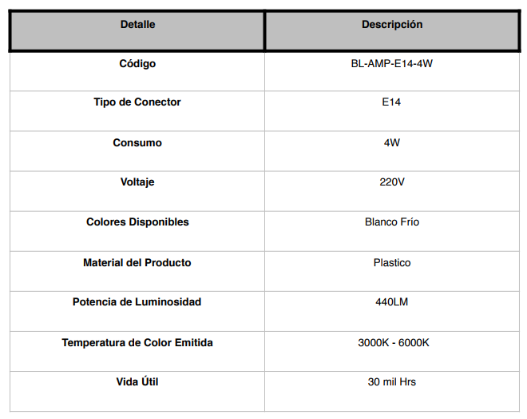This screenshot has width=527, height=419.
Task: Select the 220V voltage value
Action: pyautogui.click(x=392, y=182)
